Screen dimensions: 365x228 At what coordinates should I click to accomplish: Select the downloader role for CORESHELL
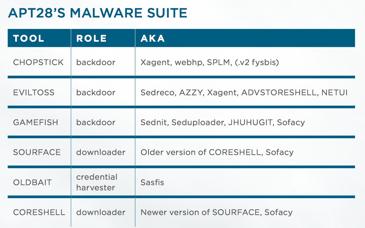pos(101,212)
